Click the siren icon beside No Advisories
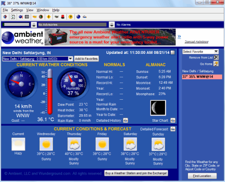 tap(34, 24)
